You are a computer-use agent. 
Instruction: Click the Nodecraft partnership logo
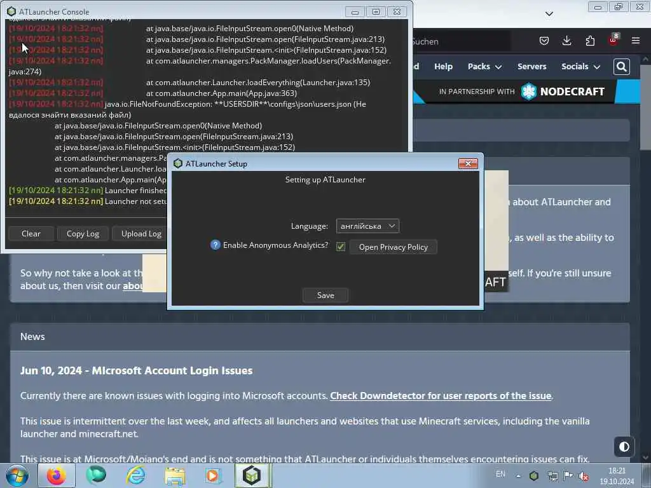[563, 91]
